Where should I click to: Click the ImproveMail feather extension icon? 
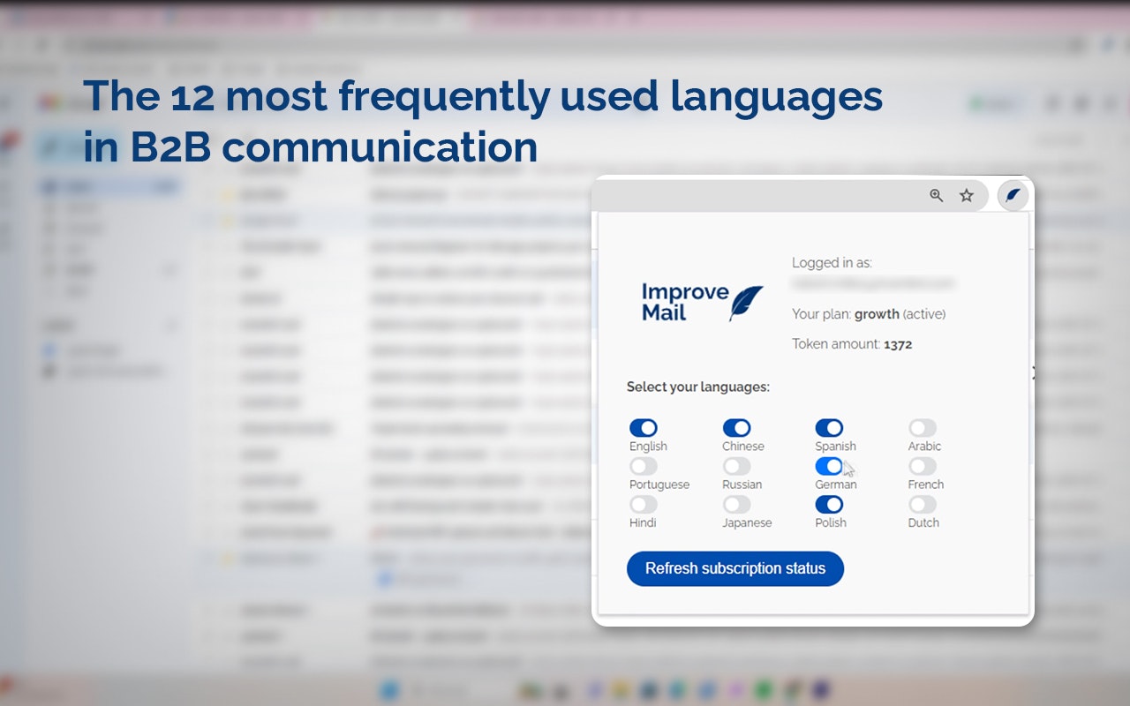coord(1013,195)
